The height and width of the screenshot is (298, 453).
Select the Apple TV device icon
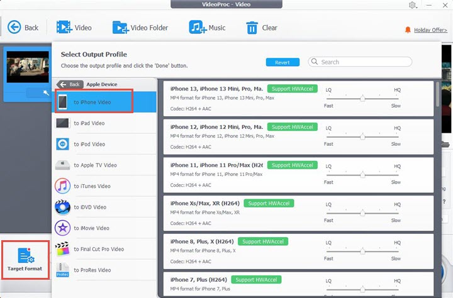62,165
